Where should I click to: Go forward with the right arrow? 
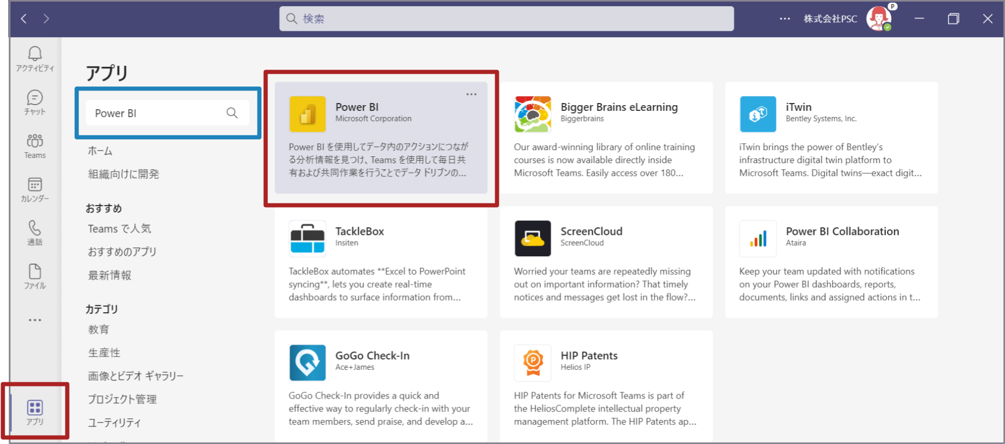(47, 19)
